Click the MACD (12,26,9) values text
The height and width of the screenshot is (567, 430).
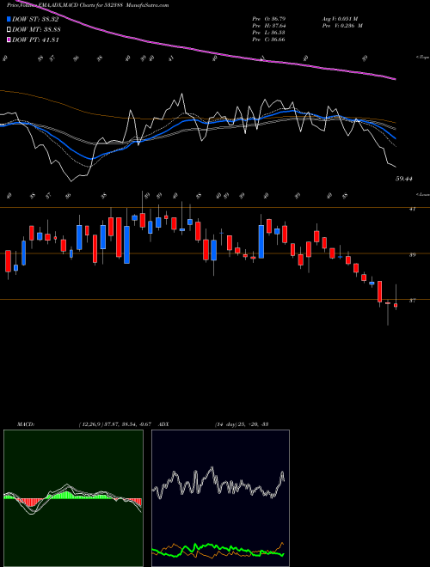117,424
